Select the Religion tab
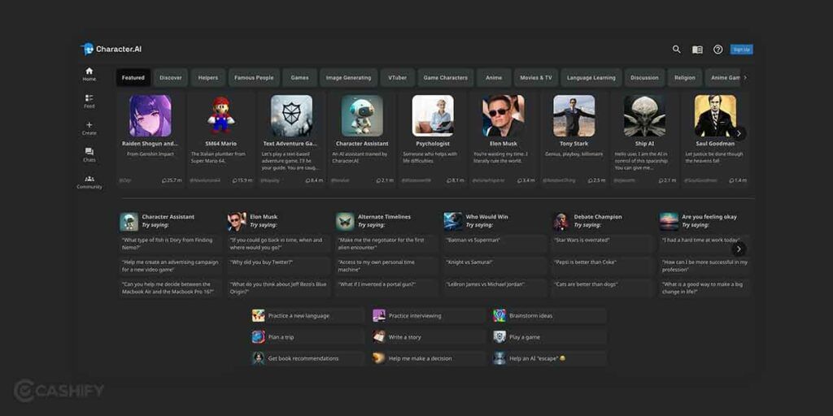This screenshot has height=416, width=833. pyautogui.click(x=685, y=77)
